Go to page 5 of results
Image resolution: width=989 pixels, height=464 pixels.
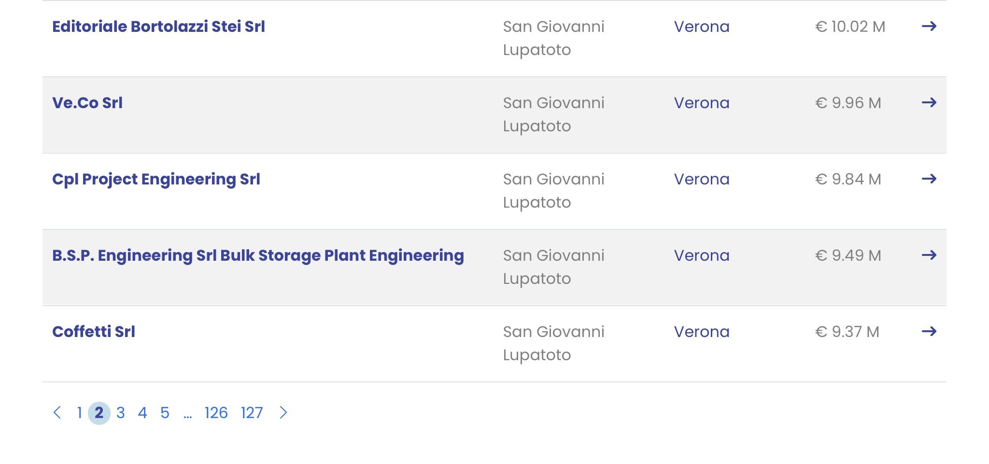click(165, 413)
